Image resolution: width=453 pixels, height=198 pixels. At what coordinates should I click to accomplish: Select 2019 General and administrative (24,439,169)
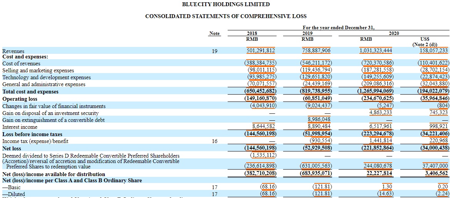[x=317, y=85]
